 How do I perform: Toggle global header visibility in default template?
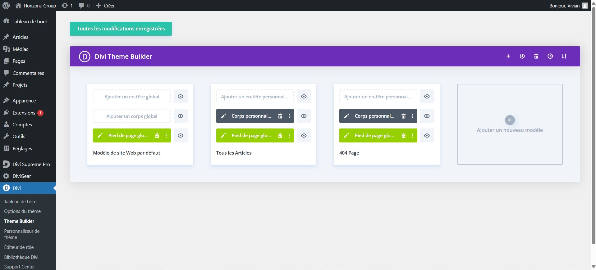[x=180, y=97]
